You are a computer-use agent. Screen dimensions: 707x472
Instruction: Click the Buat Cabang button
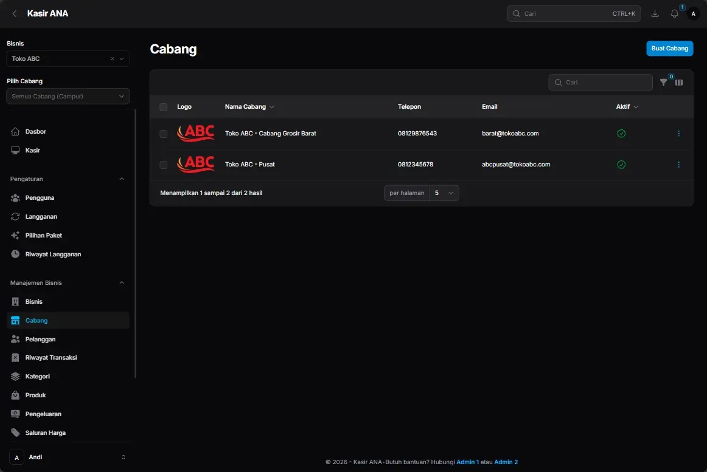(x=669, y=49)
